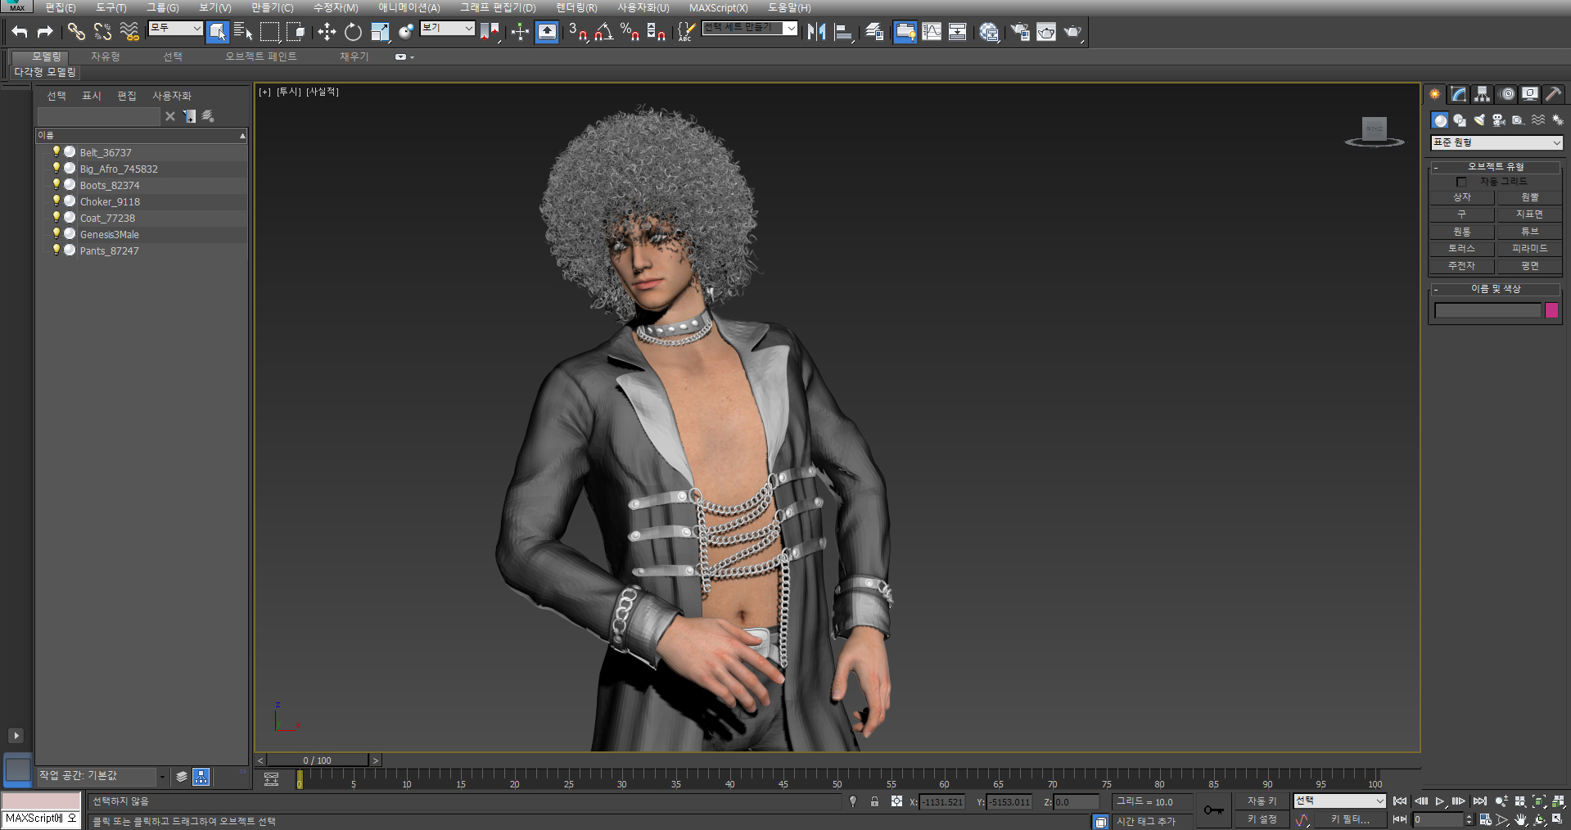Select the Rotate tool in the toolbar
Viewport: 1571px width, 830px height.
click(353, 32)
